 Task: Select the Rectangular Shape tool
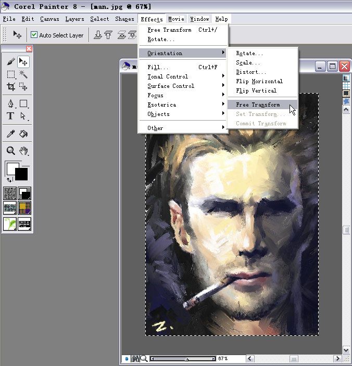23,103
